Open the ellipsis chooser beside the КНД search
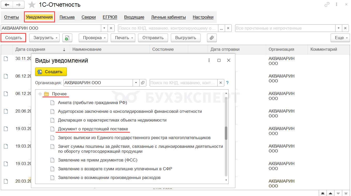The width and height of the screenshot is (351, 196). [221, 28]
